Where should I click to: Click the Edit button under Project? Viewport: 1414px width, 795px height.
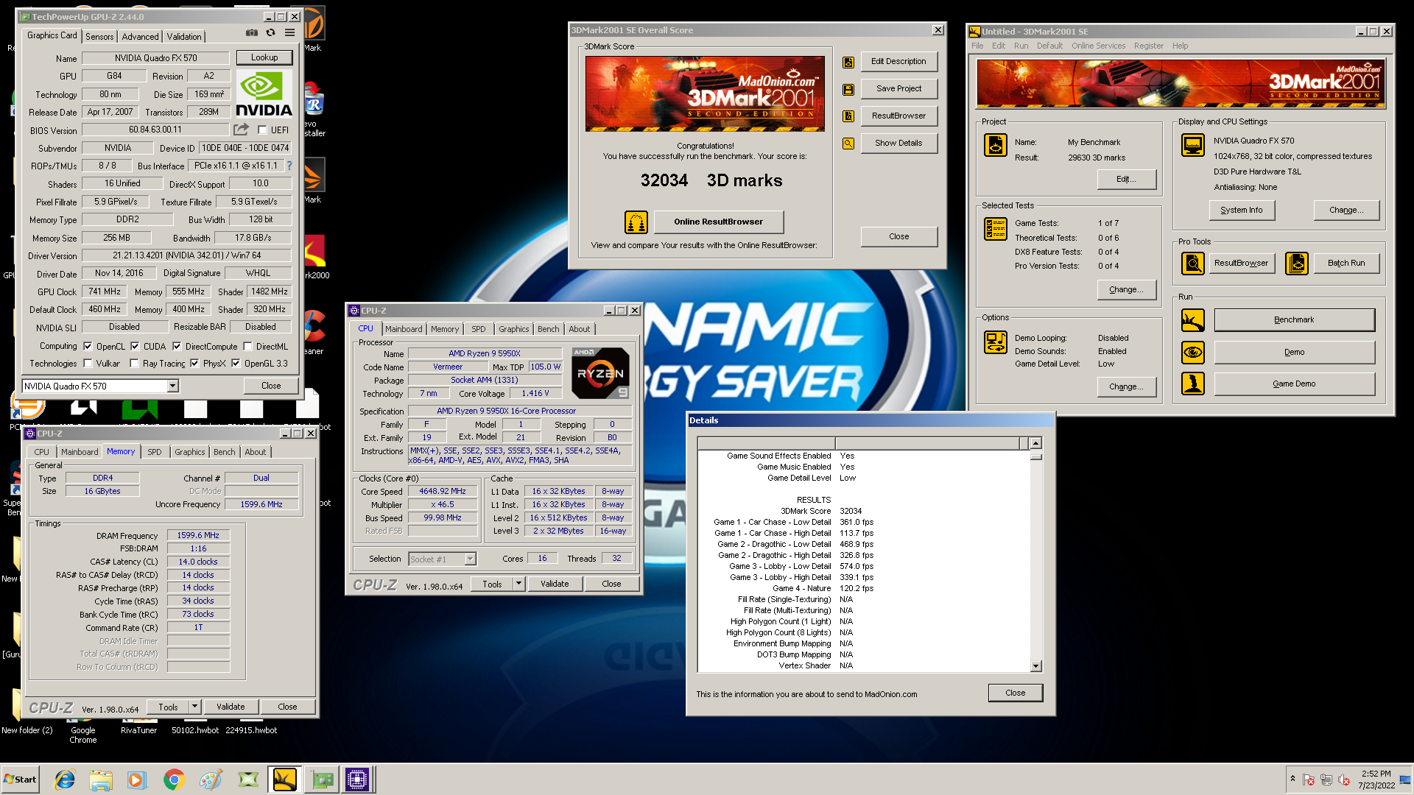(1125, 180)
